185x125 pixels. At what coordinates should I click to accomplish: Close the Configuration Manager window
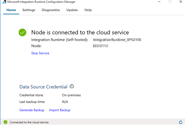pyautogui.click(x=181, y=2)
